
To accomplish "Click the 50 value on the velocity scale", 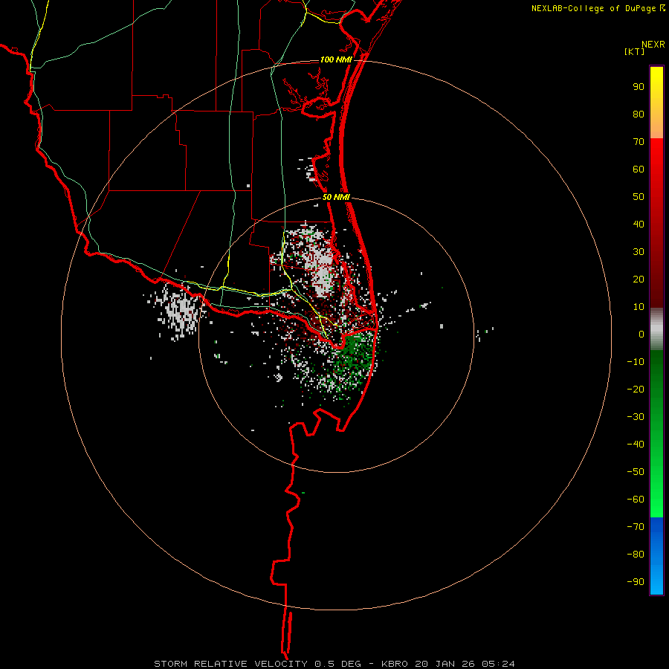I will pyautogui.click(x=639, y=197).
